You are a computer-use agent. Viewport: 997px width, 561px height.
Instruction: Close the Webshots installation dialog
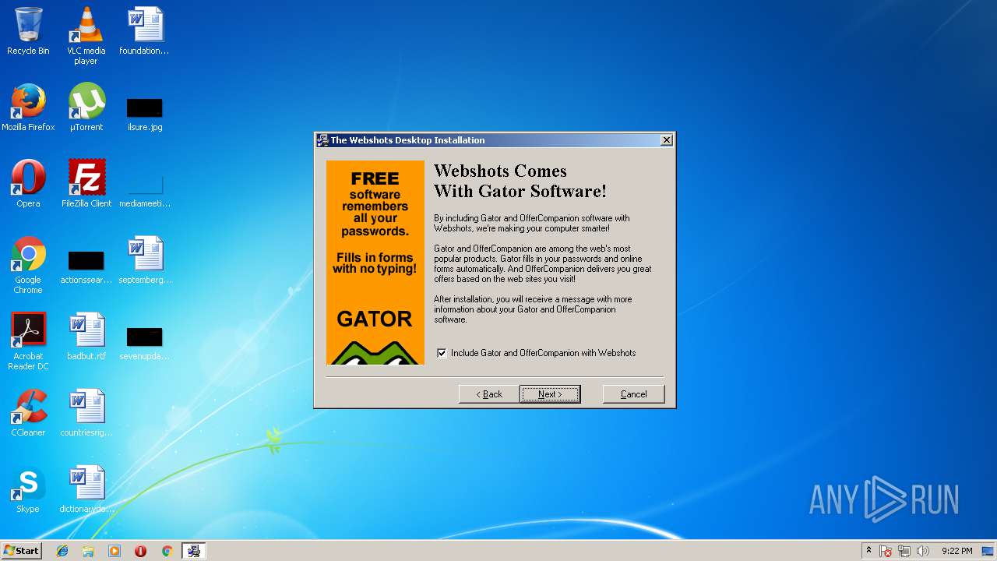pyautogui.click(x=667, y=140)
